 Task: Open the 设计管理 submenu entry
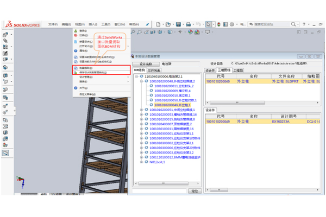pyautogui.click(x=102, y=77)
